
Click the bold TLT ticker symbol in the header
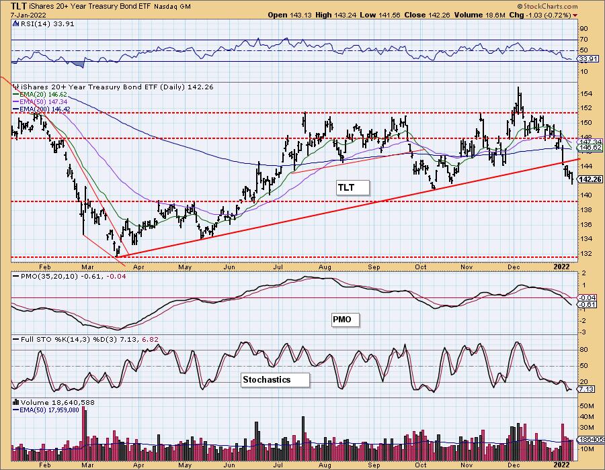coord(19,6)
